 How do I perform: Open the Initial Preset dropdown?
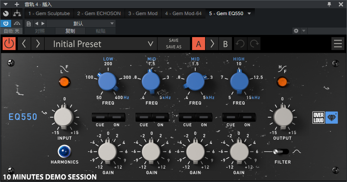101,44
